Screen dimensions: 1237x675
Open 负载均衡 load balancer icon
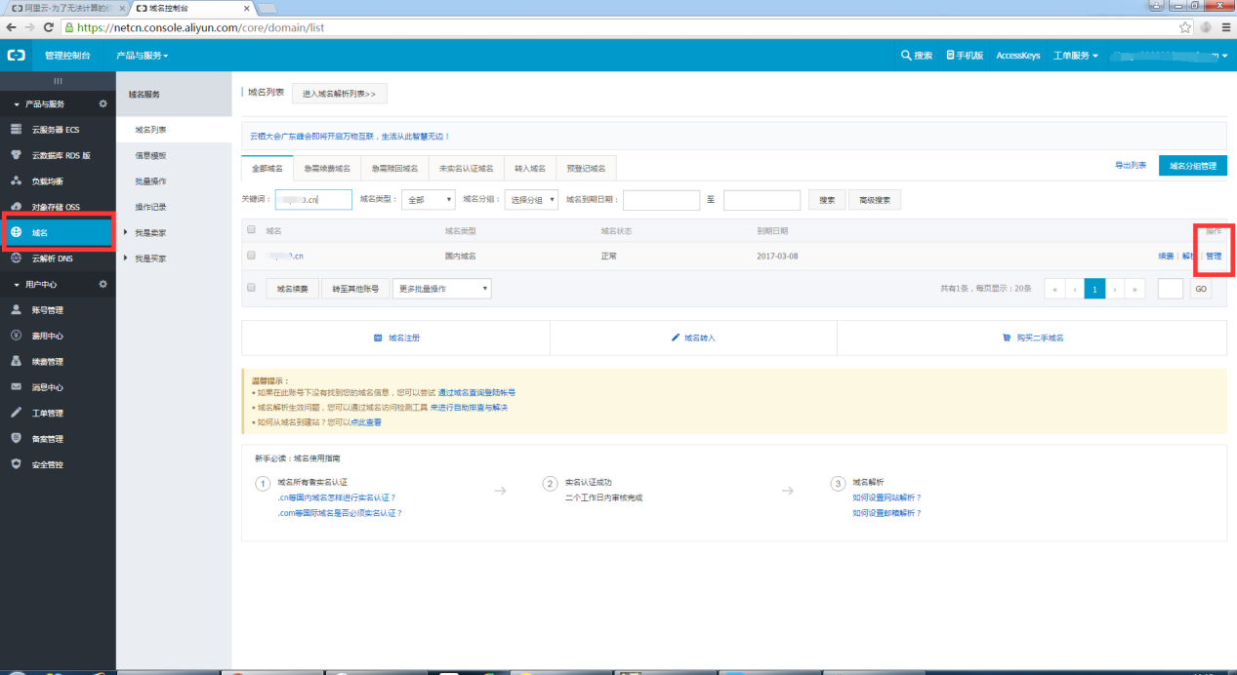pyautogui.click(x=16, y=181)
